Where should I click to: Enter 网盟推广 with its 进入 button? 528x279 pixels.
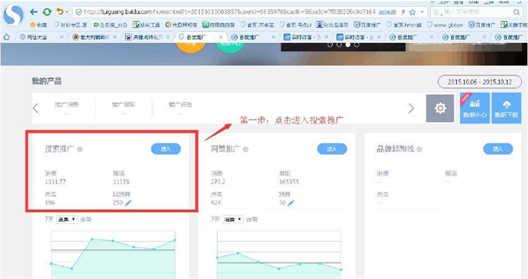coord(332,149)
